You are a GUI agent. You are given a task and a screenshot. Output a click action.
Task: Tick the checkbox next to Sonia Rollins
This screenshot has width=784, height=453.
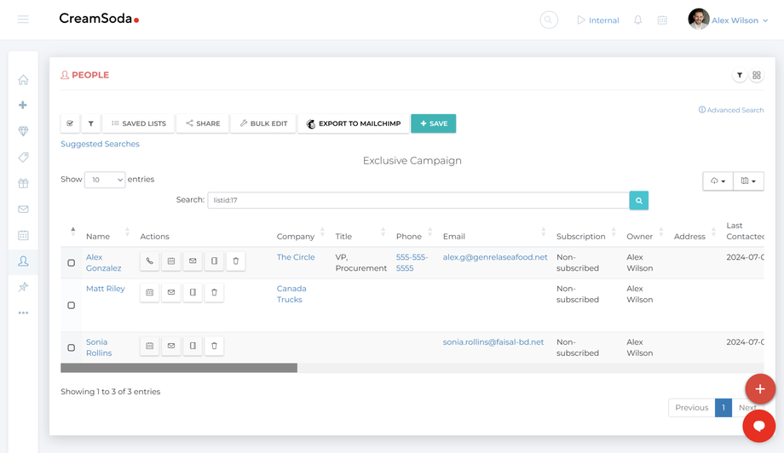71,347
